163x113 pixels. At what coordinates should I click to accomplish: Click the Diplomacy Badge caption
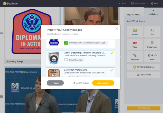coord(14,61)
